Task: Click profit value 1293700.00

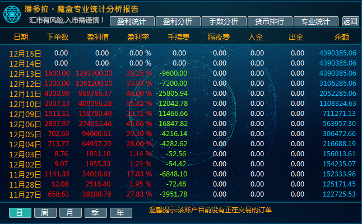Action: (x=94, y=73)
